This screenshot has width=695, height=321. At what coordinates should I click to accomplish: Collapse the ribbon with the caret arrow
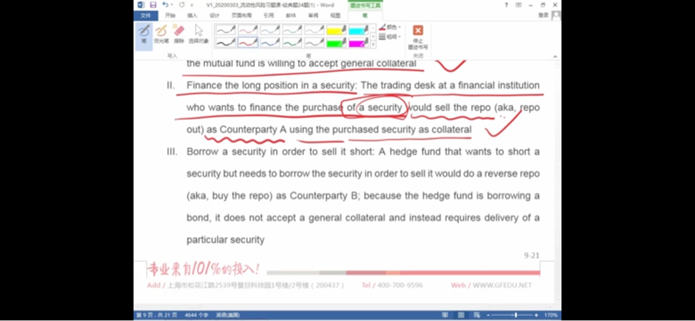pos(555,57)
